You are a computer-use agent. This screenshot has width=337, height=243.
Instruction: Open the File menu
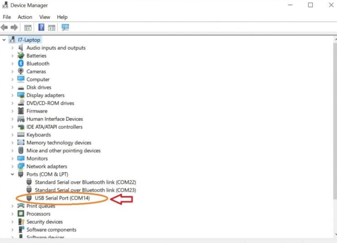(x=7, y=17)
